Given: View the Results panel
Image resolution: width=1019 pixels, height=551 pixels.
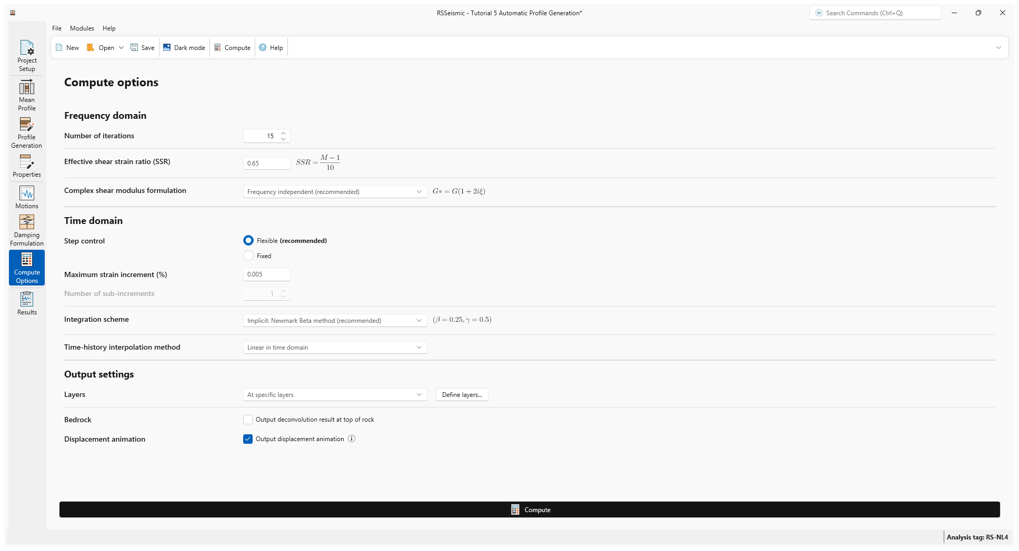Looking at the screenshot, I should pyautogui.click(x=27, y=303).
